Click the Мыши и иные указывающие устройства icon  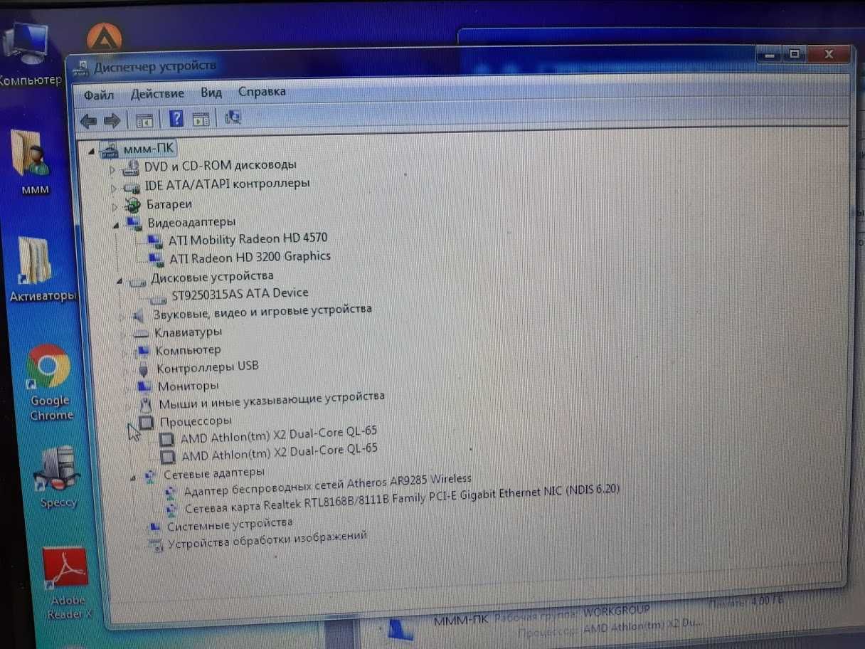tap(146, 405)
